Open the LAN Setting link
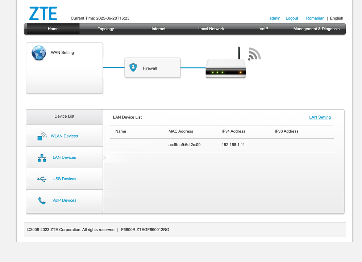This screenshot has height=262, width=362. point(320,117)
